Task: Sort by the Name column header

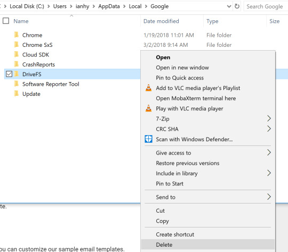Action: tap(21, 21)
